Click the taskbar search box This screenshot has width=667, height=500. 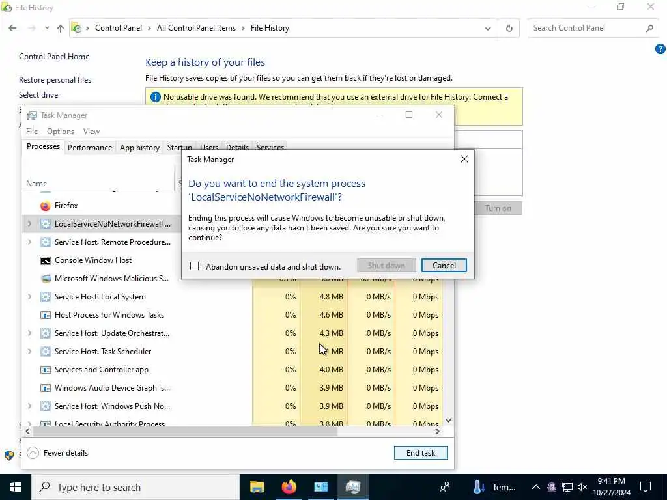click(135, 487)
